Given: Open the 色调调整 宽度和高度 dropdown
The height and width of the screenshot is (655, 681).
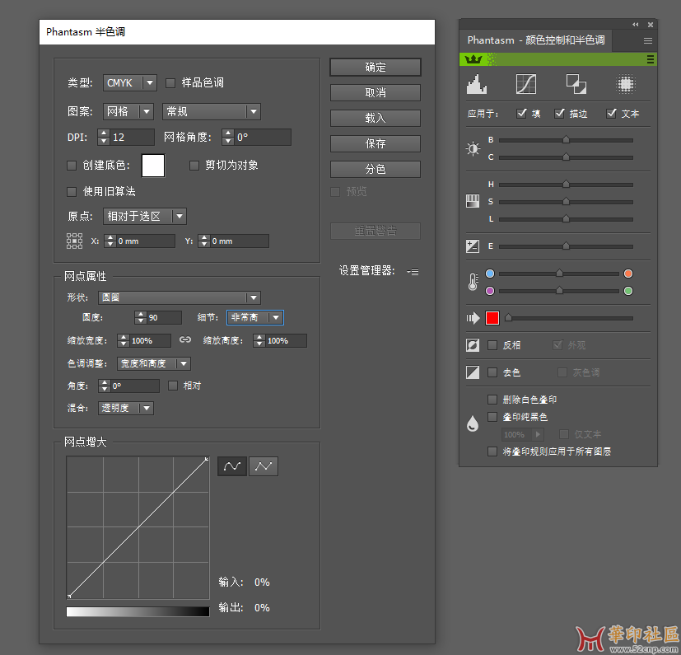Looking at the screenshot, I should 154,363.
